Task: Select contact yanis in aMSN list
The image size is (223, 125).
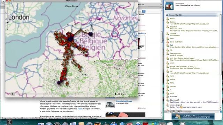Action: [x=172, y=93]
